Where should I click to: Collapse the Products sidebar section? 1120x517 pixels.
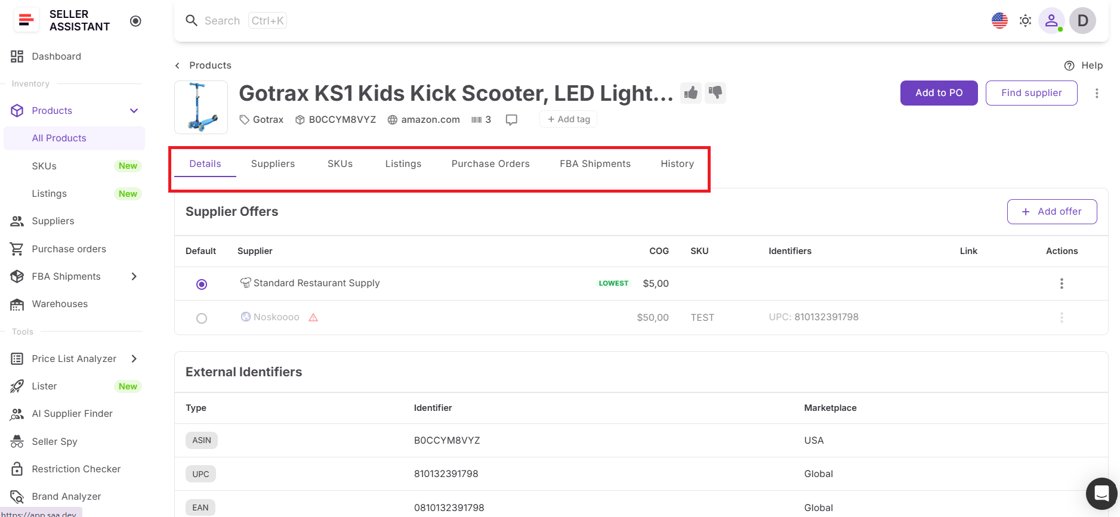coord(134,111)
